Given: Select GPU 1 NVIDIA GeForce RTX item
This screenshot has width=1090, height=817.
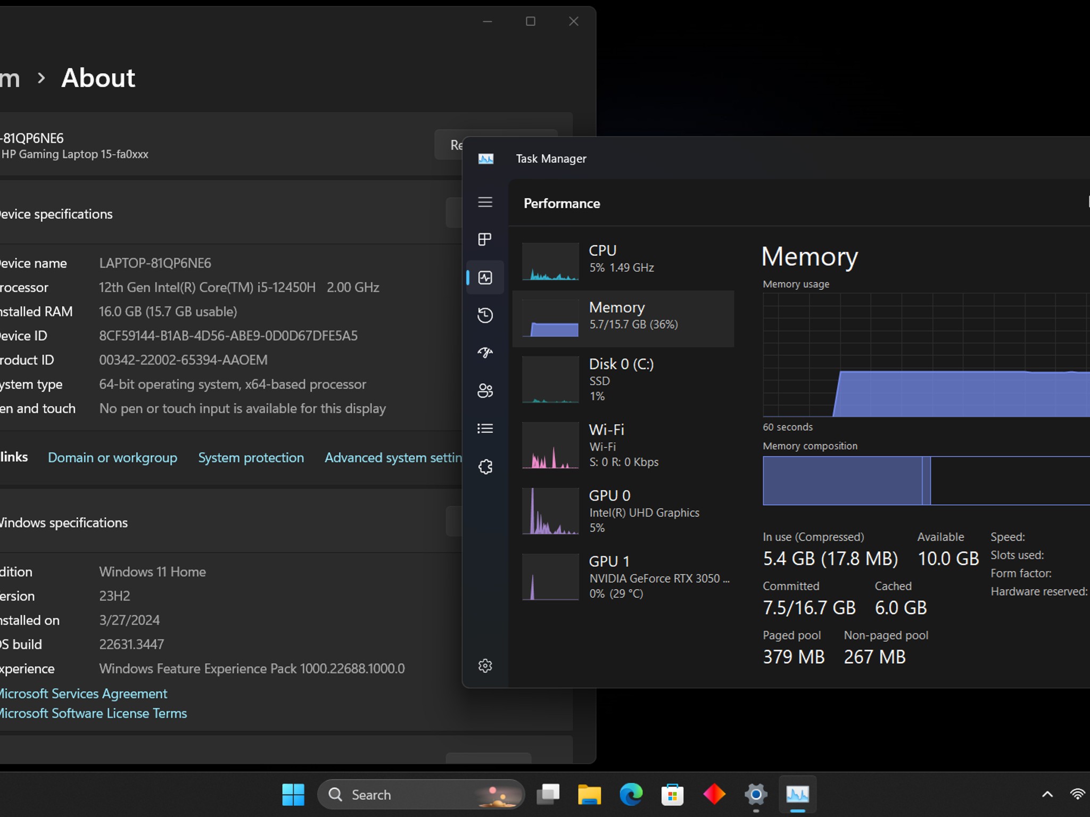Looking at the screenshot, I should pos(623,577).
